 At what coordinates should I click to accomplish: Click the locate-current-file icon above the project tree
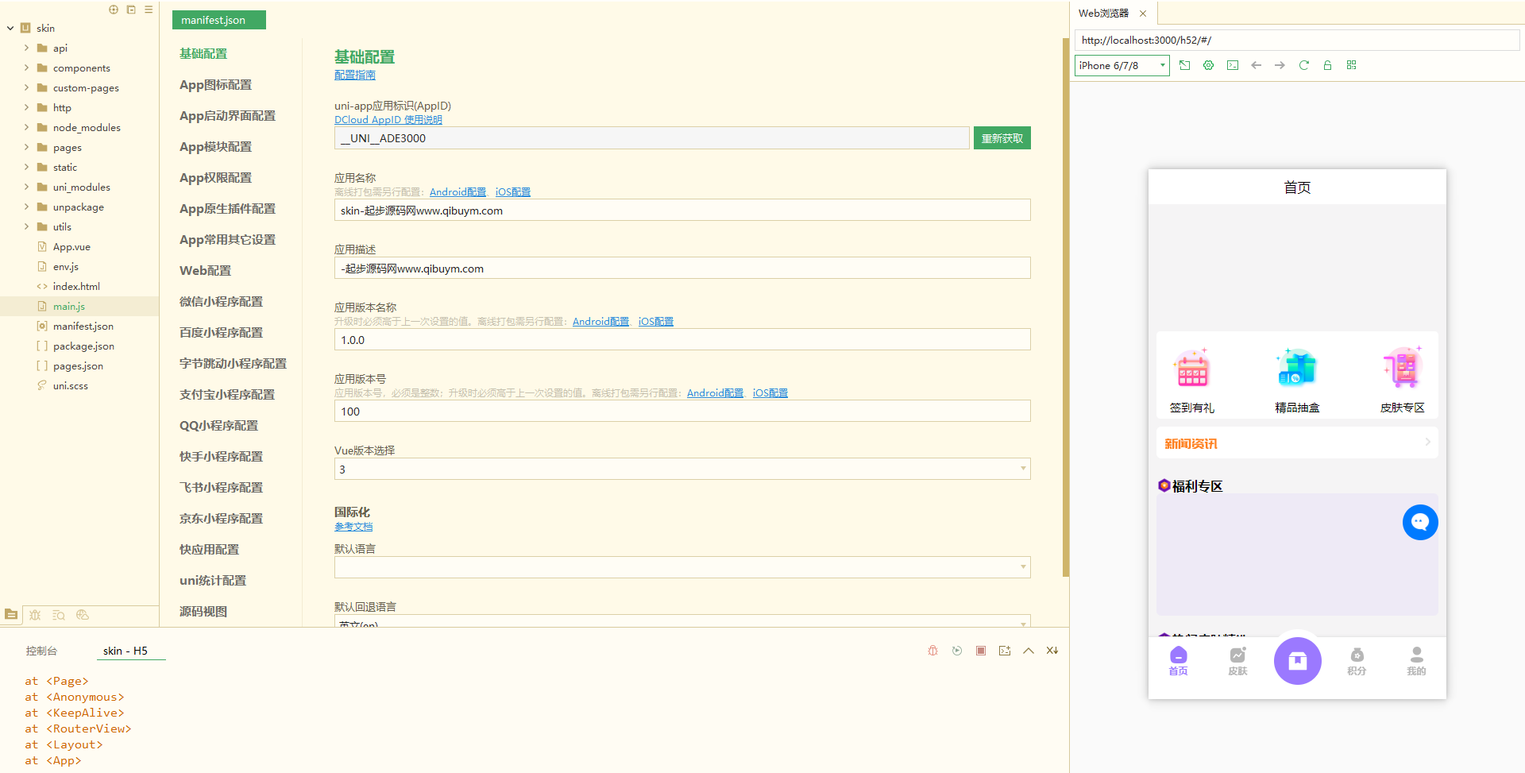(114, 10)
